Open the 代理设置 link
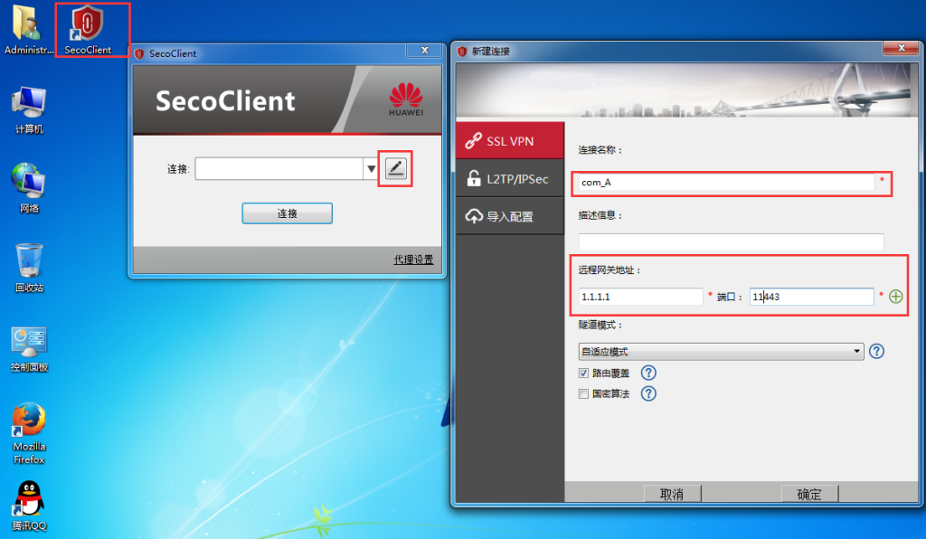The height and width of the screenshot is (539, 926). 413,260
